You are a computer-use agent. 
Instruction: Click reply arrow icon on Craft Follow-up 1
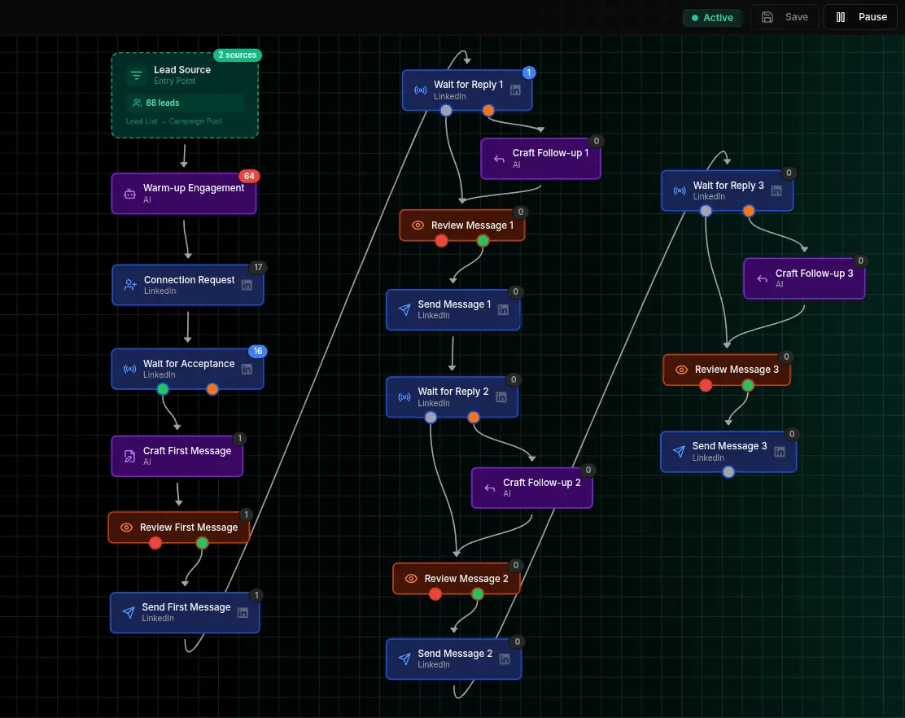pyautogui.click(x=499, y=159)
